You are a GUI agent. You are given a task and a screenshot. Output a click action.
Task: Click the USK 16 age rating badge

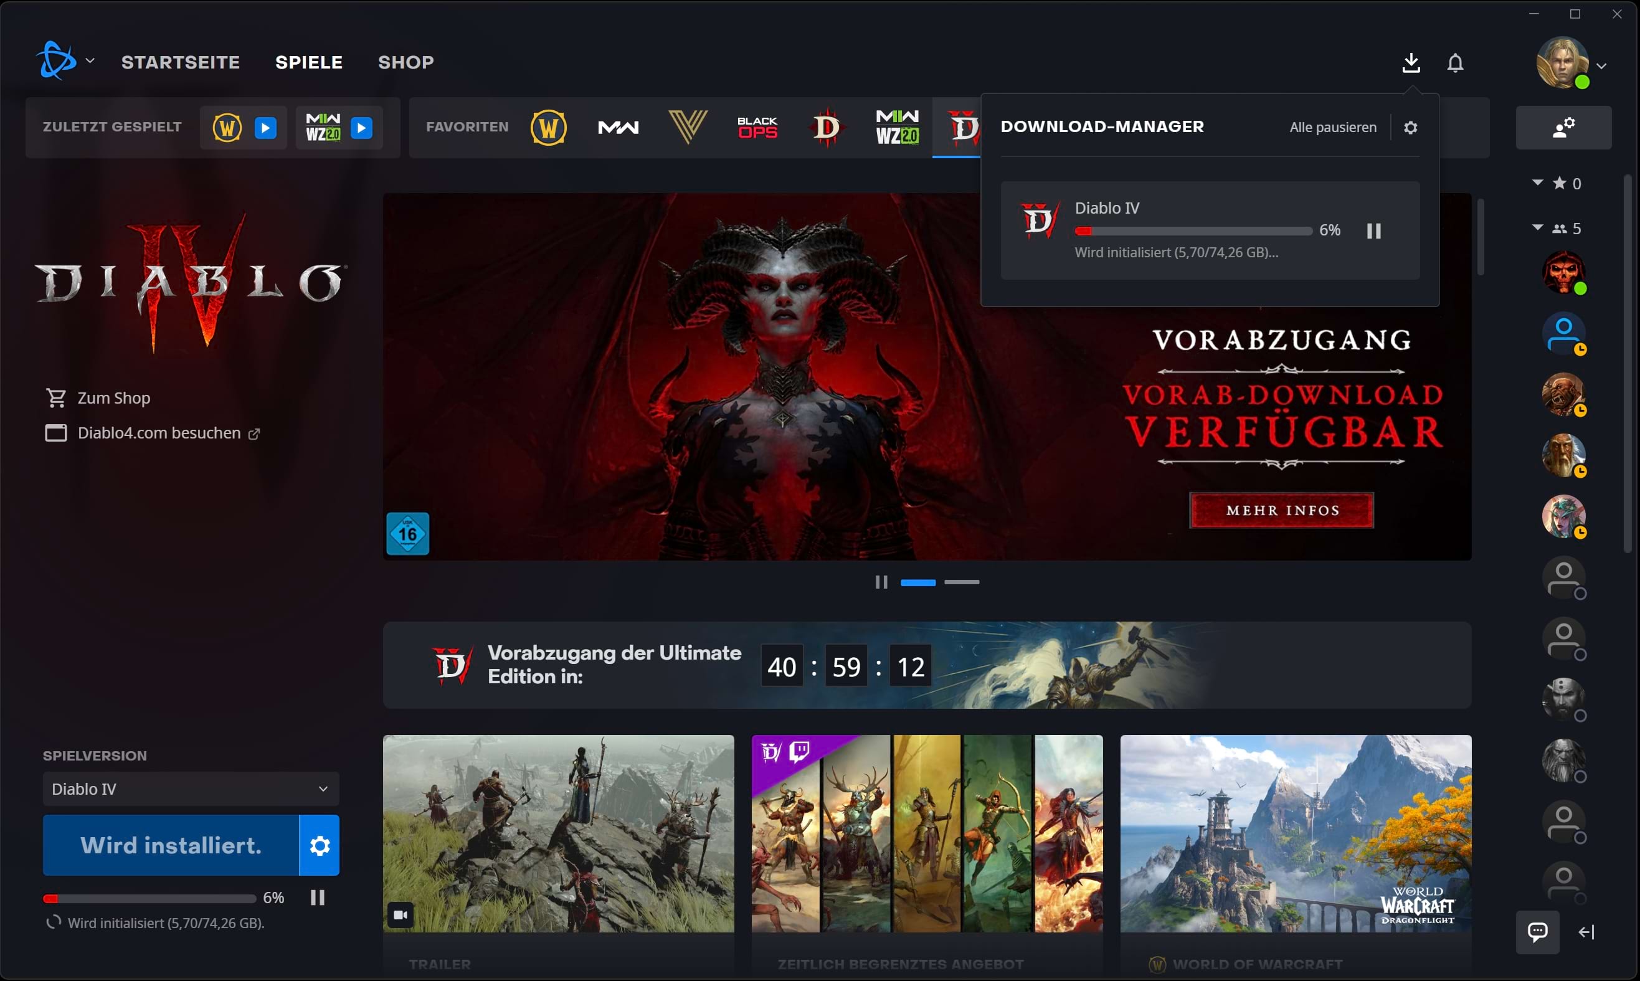tap(407, 533)
